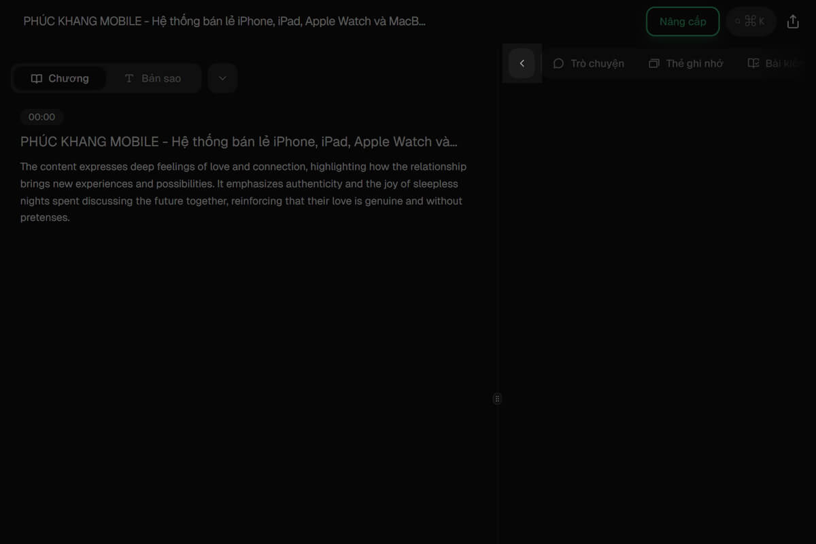The width and height of the screenshot is (816, 544).
Task: Expand the dropdown arrow next to Bản sao
Action: pyautogui.click(x=222, y=78)
